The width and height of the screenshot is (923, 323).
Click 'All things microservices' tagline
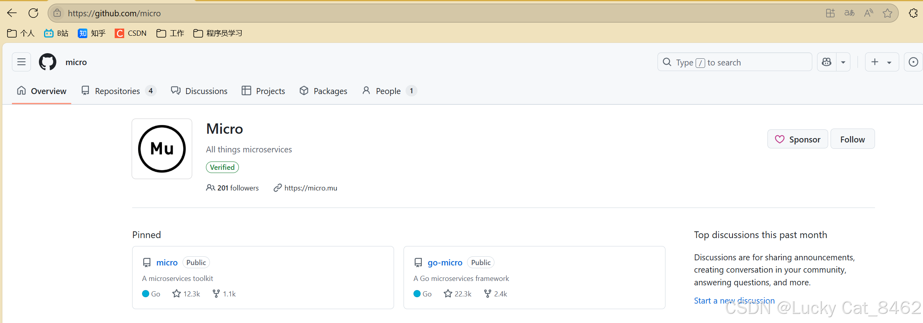(249, 149)
